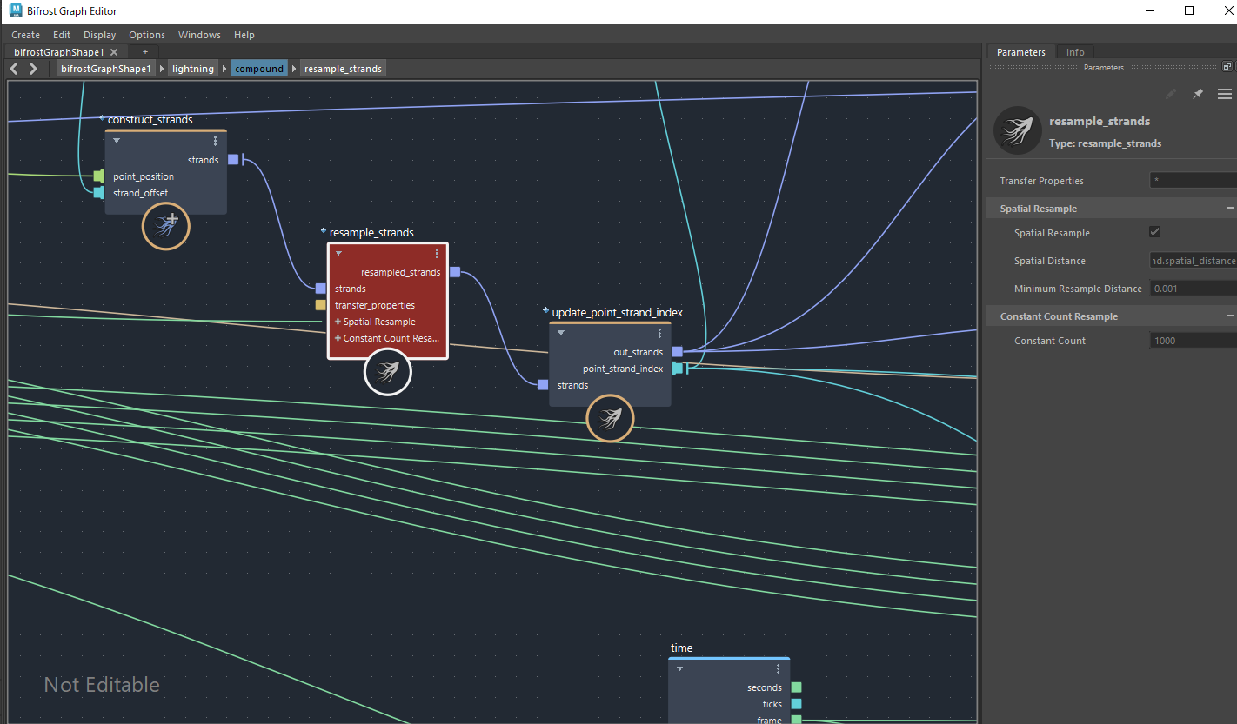The width and height of the screenshot is (1237, 724).
Task: Navigate to the lightning breadcrumb
Action: point(192,68)
